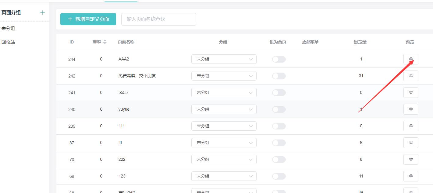Click the 浏览量 column header

tap(360, 42)
